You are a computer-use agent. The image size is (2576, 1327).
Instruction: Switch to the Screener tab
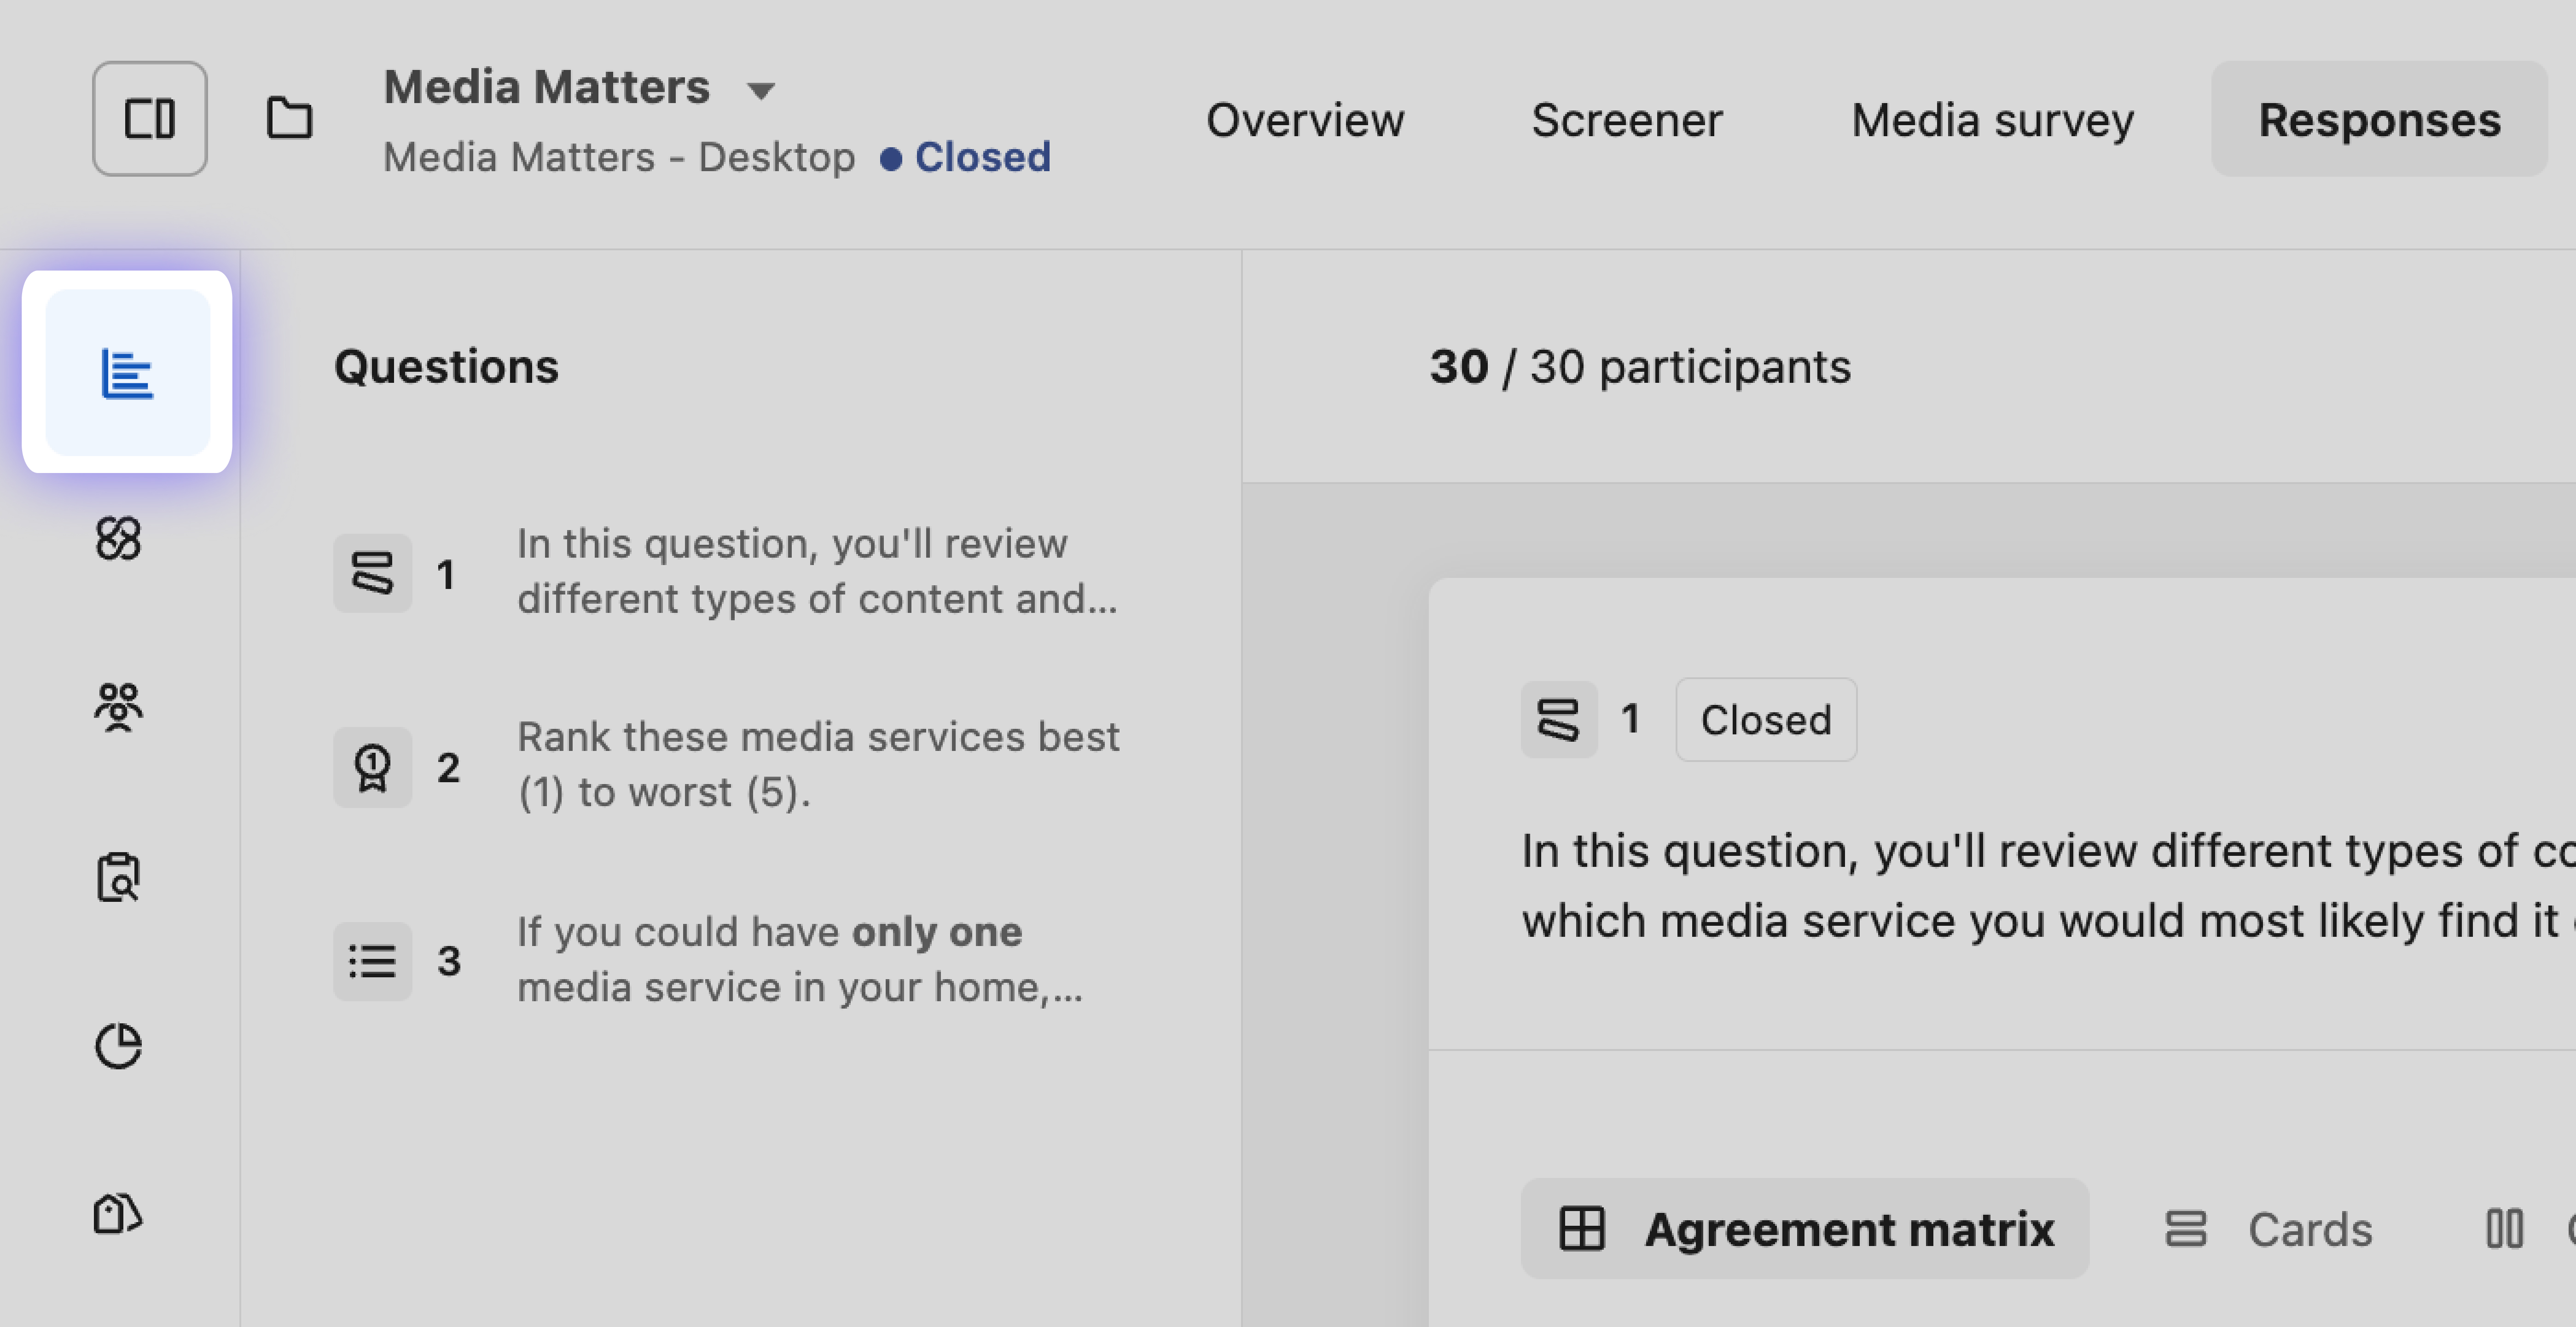click(1626, 120)
